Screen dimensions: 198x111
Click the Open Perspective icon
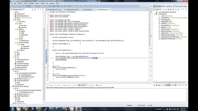click(x=151, y=6)
